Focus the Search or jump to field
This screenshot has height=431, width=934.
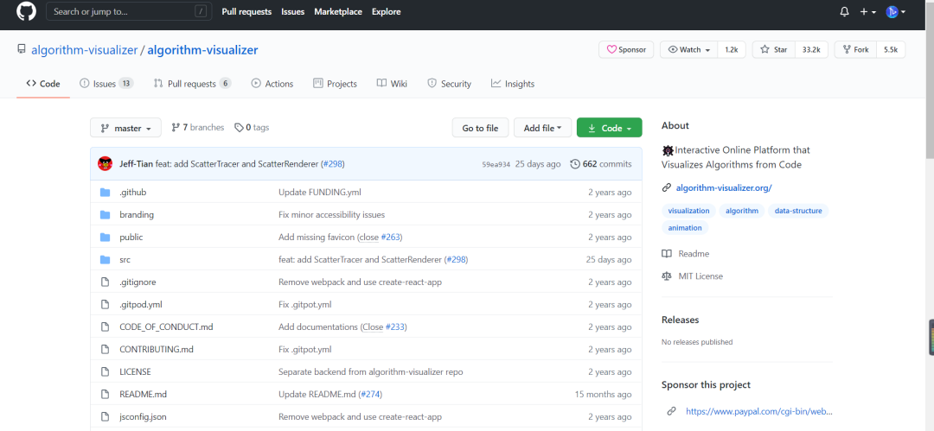130,11
